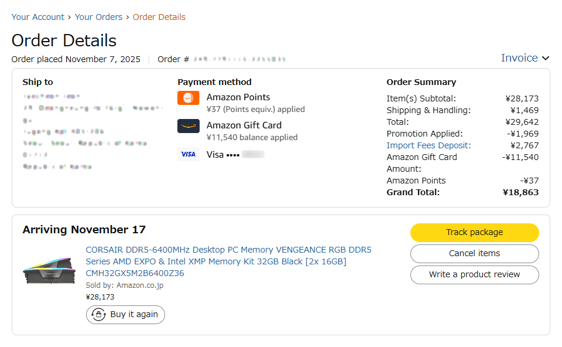Select Write a product review
Viewport: 562px width, 347px height.
(474, 275)
